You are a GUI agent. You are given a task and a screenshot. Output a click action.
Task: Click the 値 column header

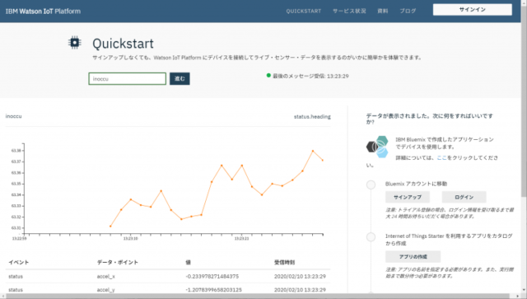pos(188,262)
